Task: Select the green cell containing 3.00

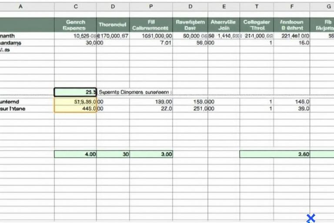Action: click(151, 154)
